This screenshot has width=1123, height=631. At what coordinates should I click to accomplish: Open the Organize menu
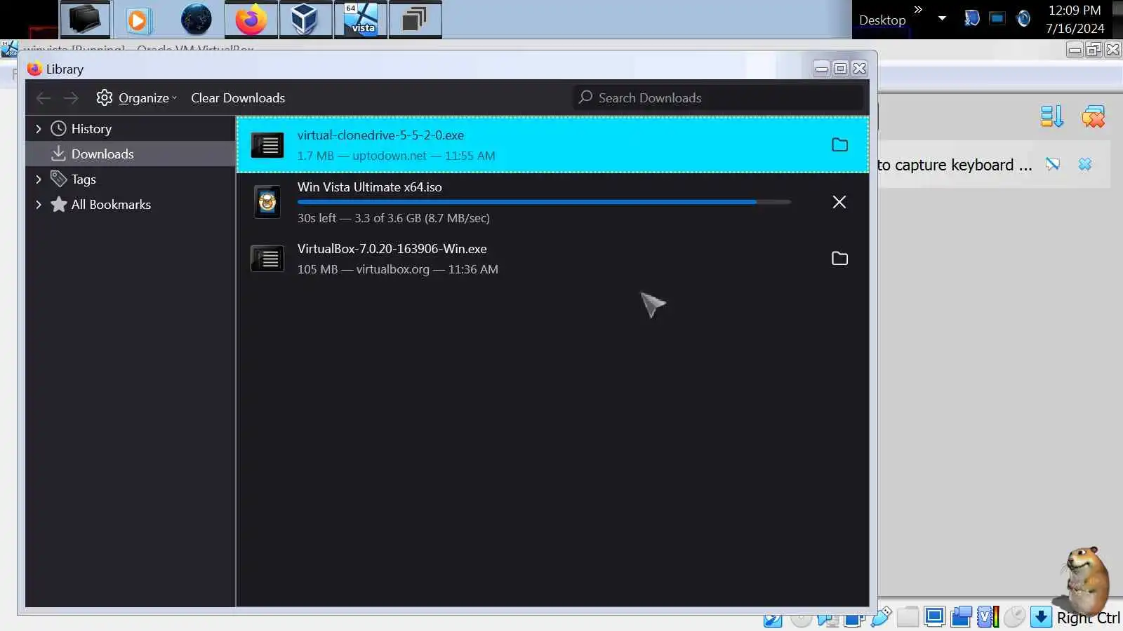[x=137, y=98]
